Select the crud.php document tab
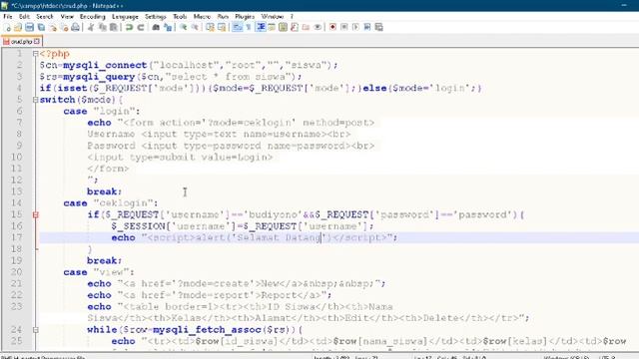639x359 pixels. [x=21, y=42]
